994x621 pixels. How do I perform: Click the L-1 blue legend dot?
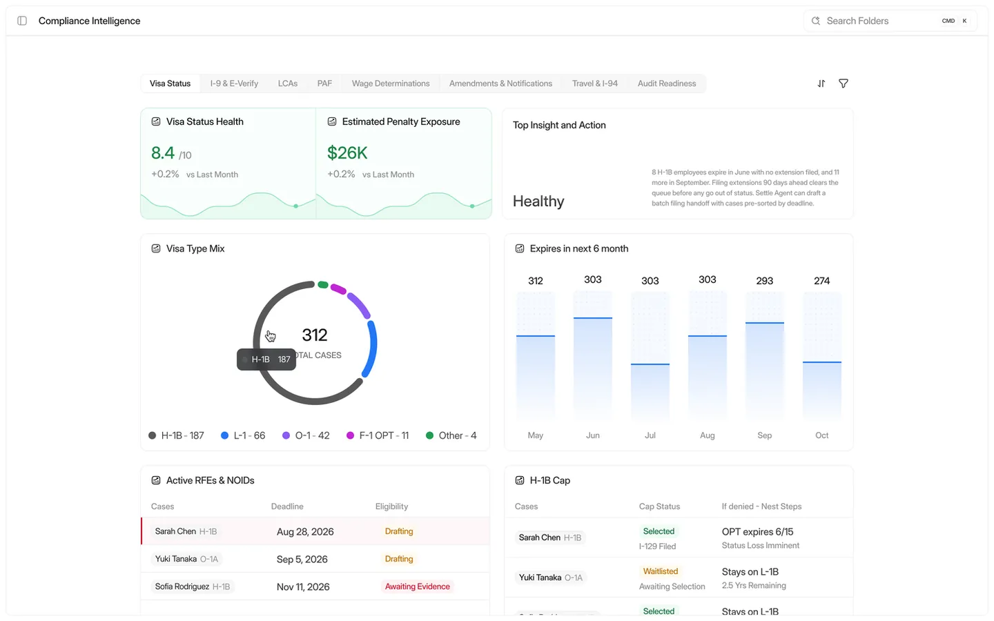tap(224, 435)
